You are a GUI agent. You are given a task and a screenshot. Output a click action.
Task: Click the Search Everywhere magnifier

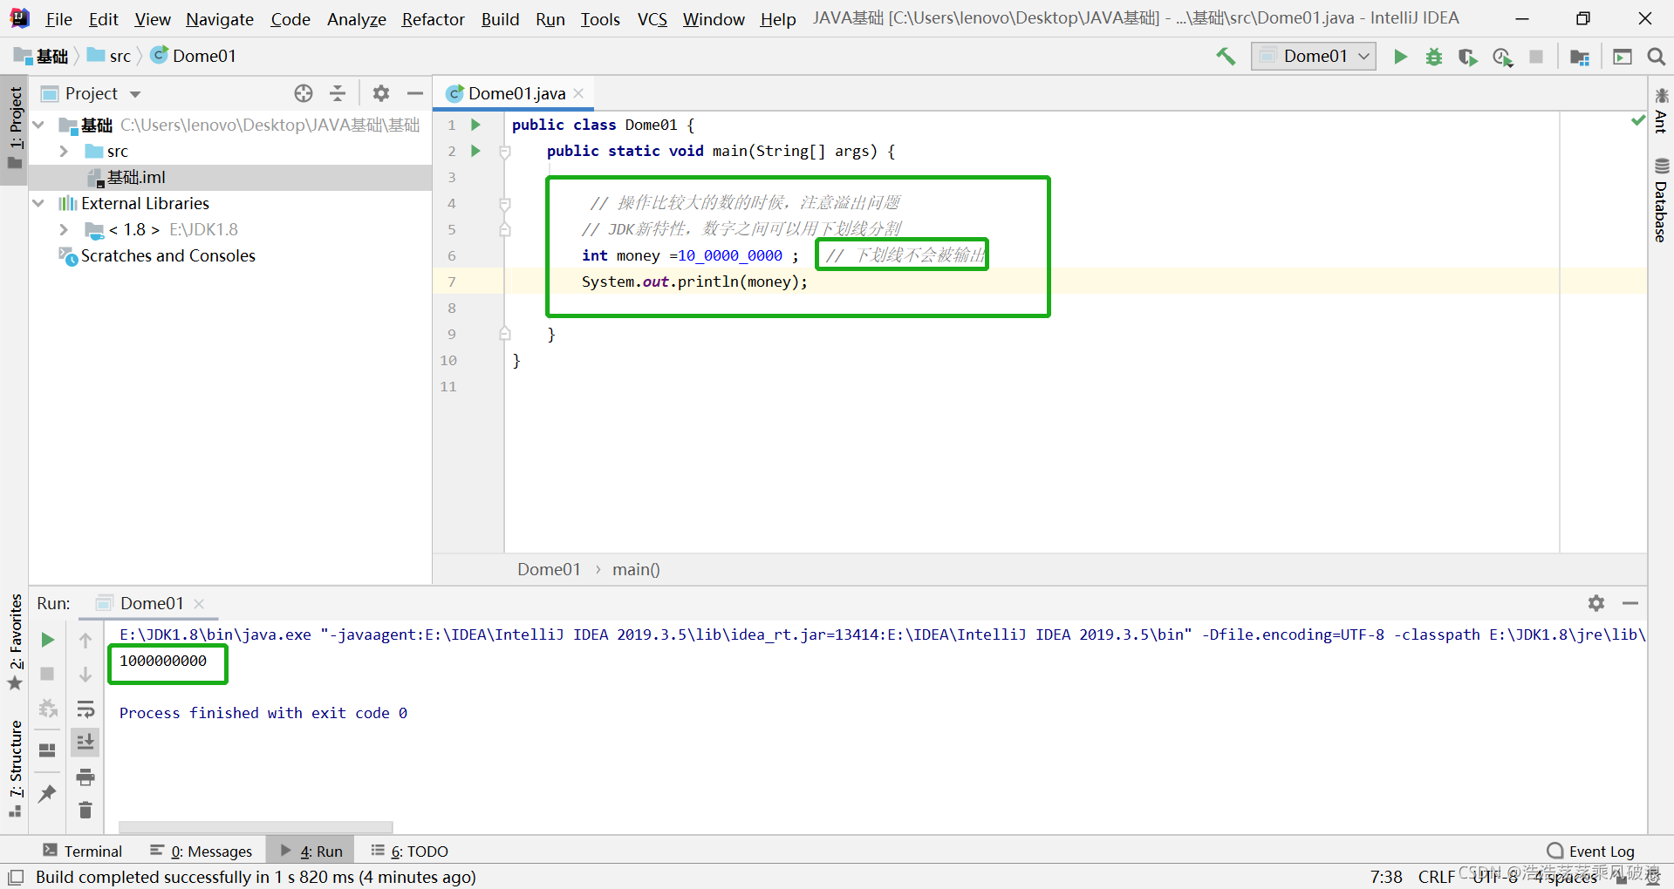coord(1656,57)
